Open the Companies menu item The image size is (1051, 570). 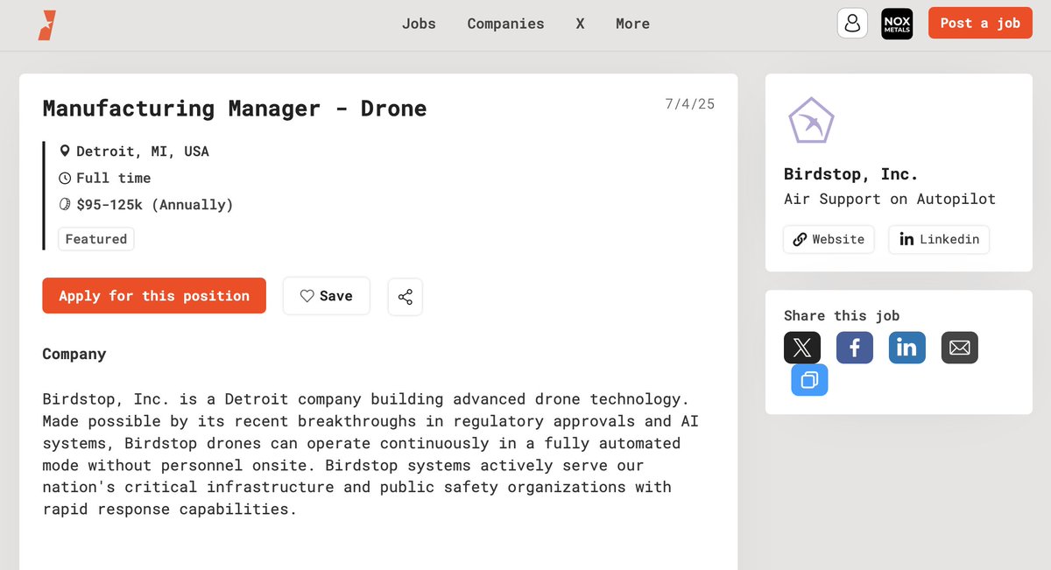[x=505, y=24]
